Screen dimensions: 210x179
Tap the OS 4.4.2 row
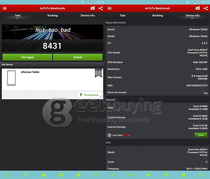(157, 43)
